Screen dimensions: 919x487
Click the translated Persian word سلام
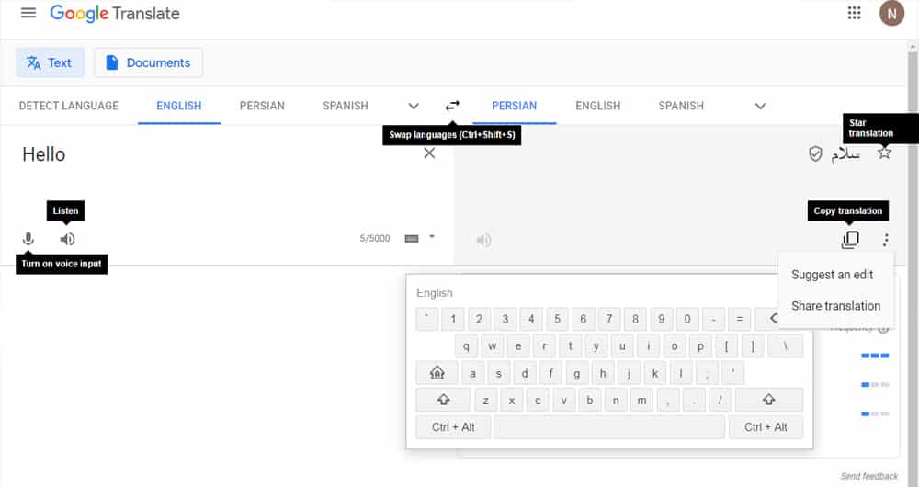click(x=845, y=154)
